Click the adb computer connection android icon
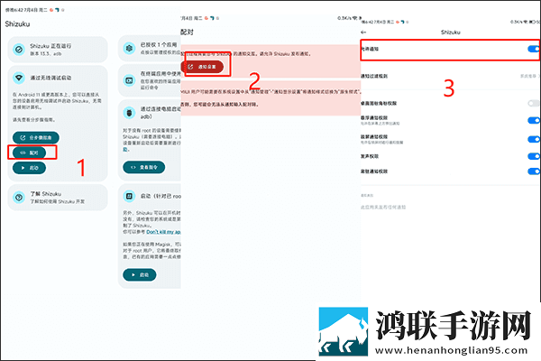 coord(129,113)
